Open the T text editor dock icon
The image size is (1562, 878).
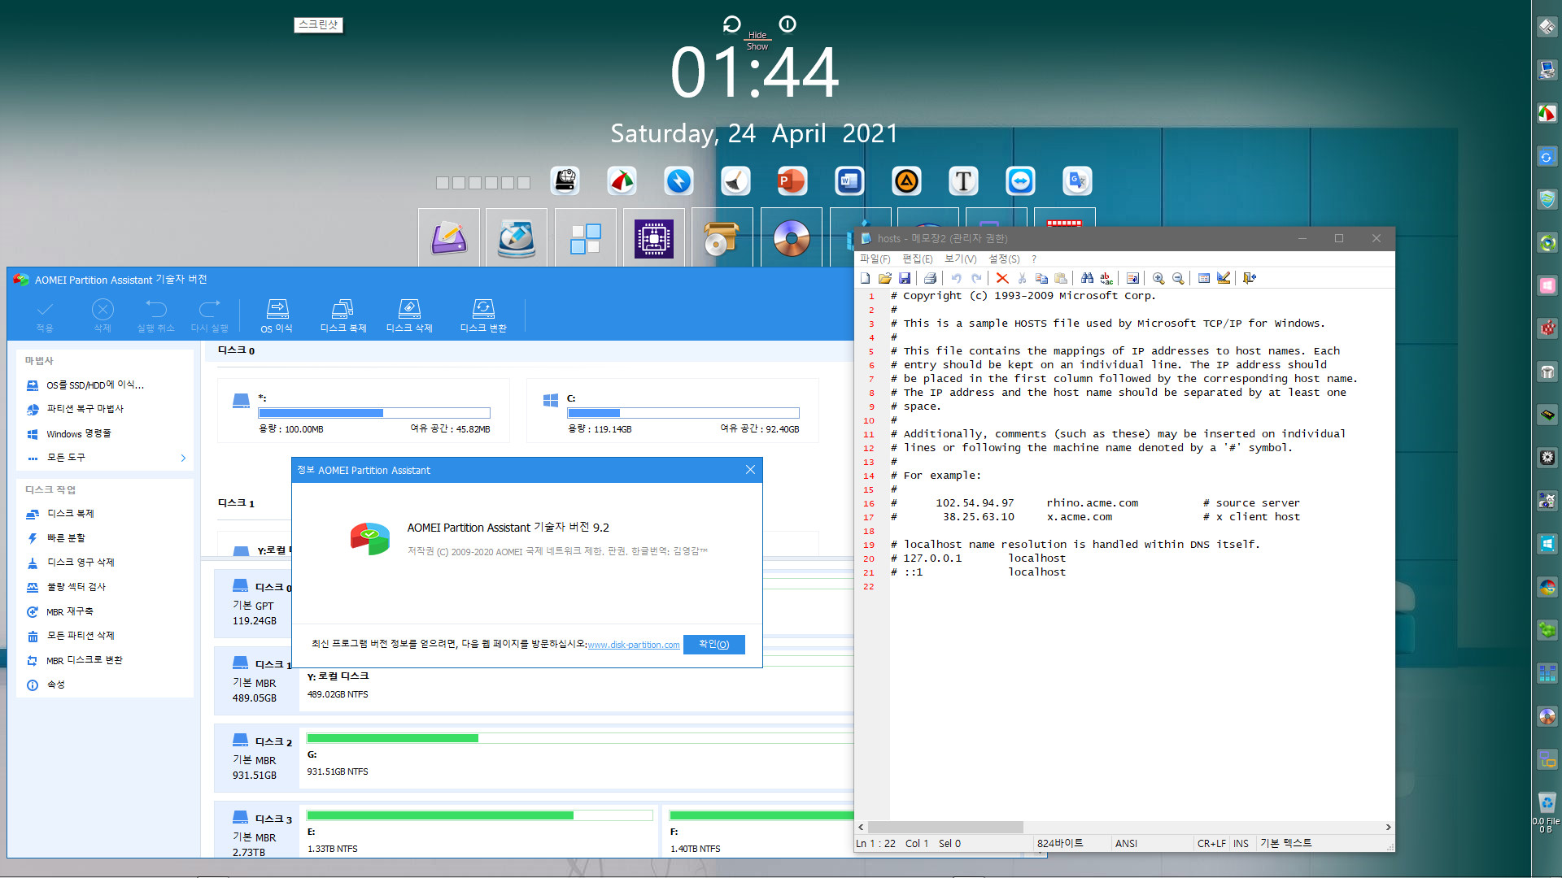point(963,180)
